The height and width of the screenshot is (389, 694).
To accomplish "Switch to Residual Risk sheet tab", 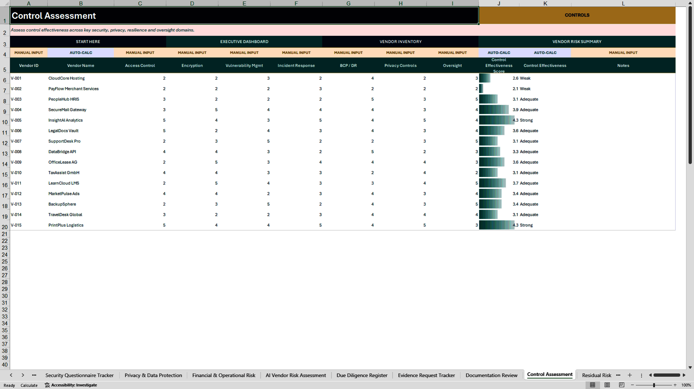I will [596, 375].
